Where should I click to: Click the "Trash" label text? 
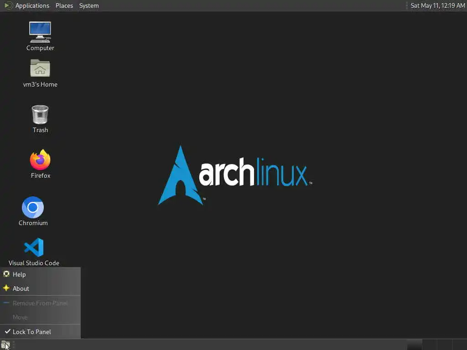point(40,130)
